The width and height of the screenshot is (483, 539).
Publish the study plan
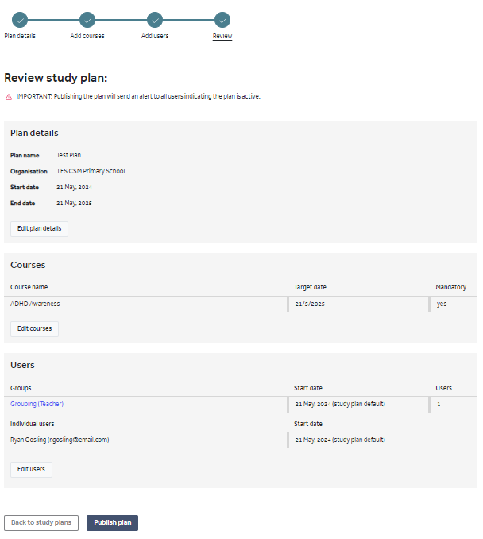[112, 523]
